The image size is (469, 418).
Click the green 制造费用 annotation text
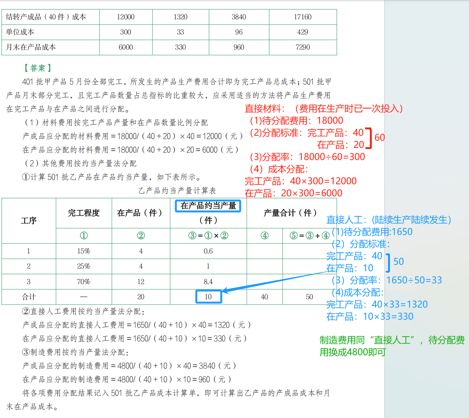point(391,346)
